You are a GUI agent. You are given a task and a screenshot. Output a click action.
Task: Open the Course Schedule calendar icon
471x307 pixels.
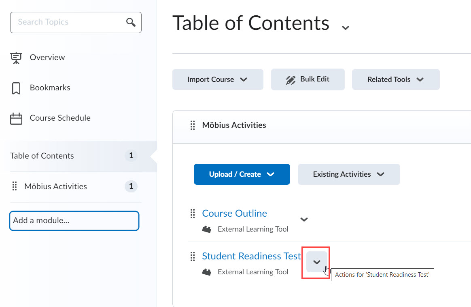[15, 118]
